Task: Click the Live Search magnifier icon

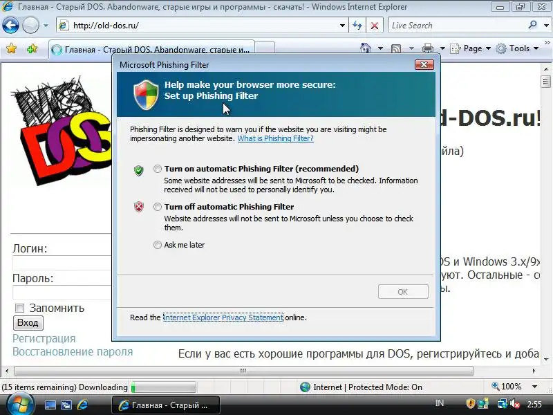Action: tap(532, 25)
